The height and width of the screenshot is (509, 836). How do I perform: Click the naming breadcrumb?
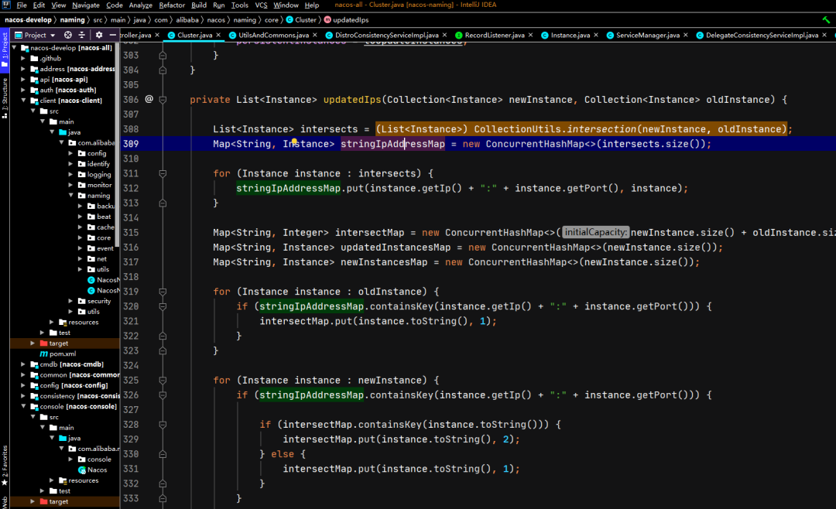pyautogui.click(x=72, y=19)
